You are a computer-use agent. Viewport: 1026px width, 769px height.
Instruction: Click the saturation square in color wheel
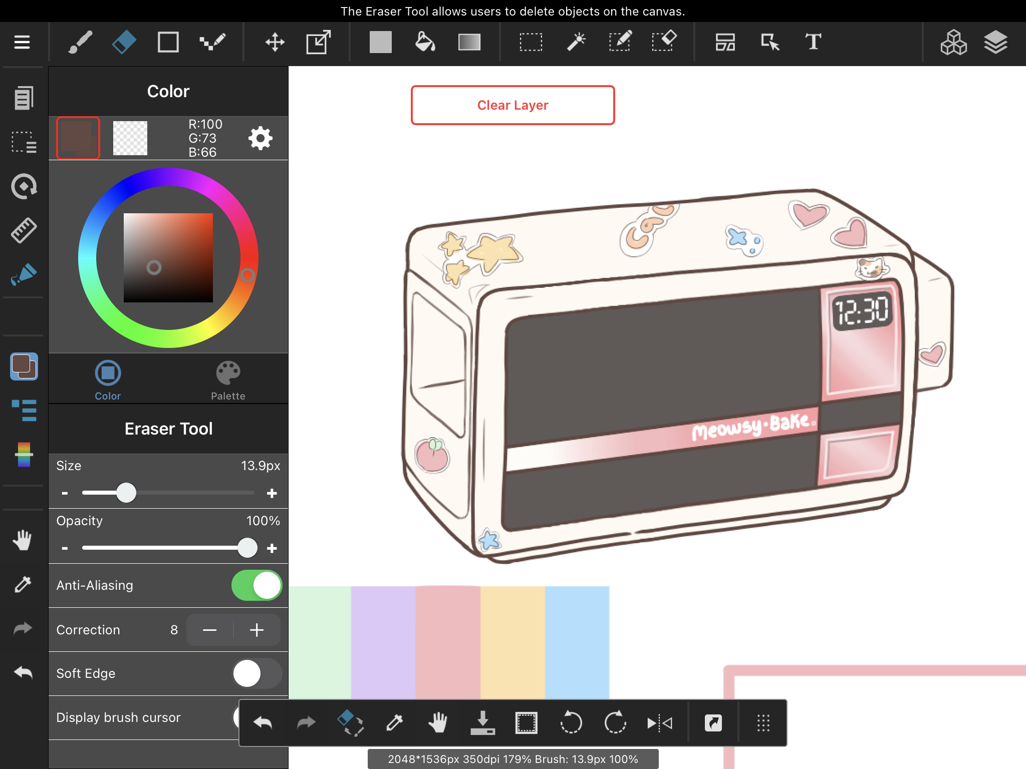tap(168, 258)
